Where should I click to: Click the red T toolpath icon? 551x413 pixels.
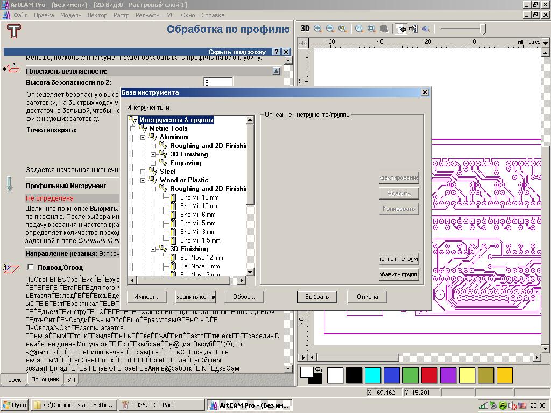pyautogui.click(x=13, y=31)
